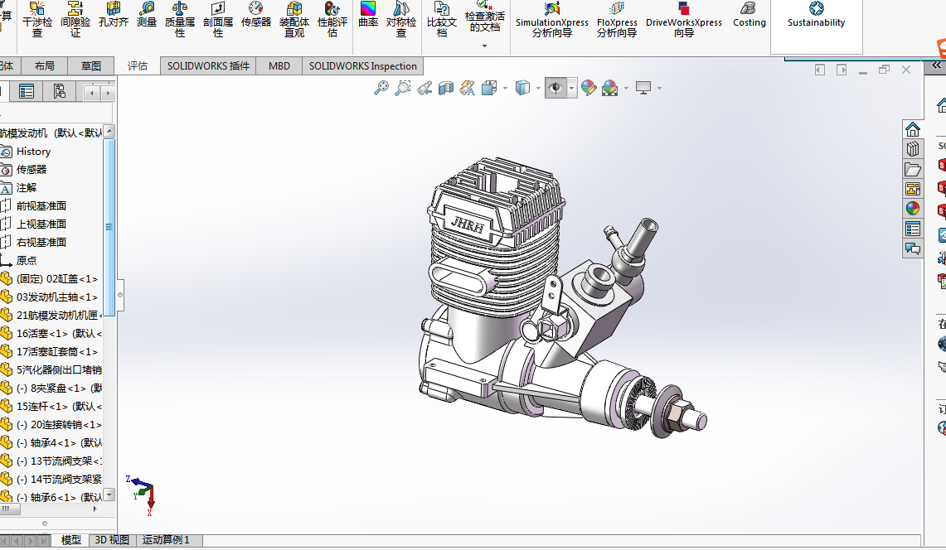The image size is (946, 550).
Task: Open File Explorer folder icon in task pane
Action: pos(912,169)
